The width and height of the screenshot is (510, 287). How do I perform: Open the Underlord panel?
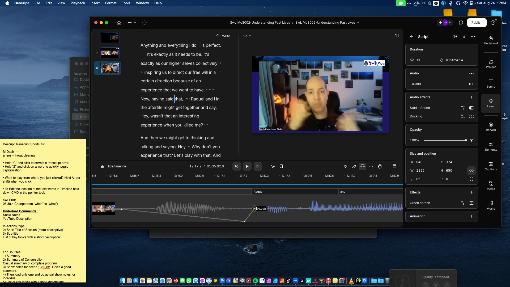(491, 40)
